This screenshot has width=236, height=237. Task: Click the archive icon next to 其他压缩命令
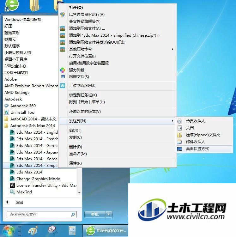coord(63,49)
